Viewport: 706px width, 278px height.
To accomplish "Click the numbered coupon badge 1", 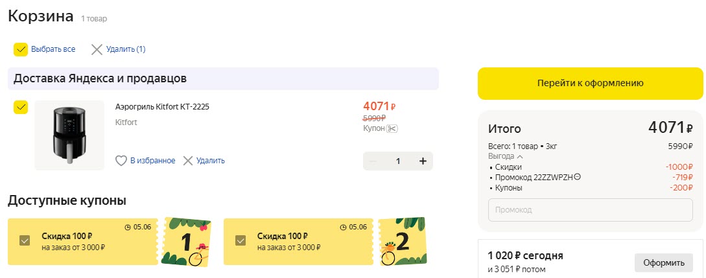I will pos(189,242).
